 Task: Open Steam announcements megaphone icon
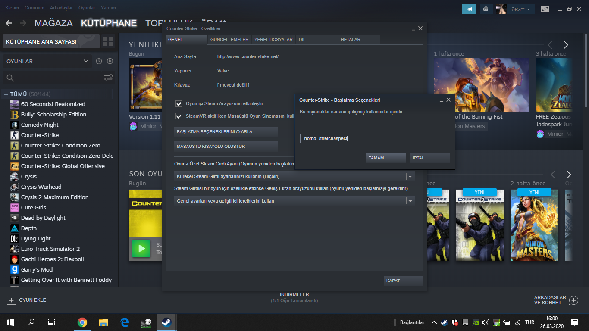coord(469,9)
